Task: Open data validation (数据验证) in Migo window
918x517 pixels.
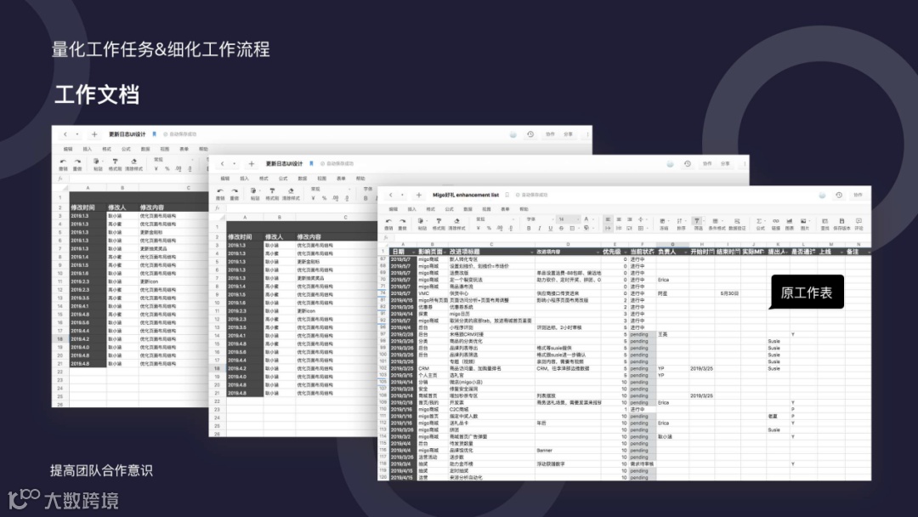Action: click(737, 224)
